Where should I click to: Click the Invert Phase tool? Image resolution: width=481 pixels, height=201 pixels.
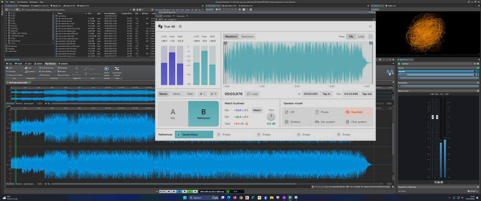(63, 75)
